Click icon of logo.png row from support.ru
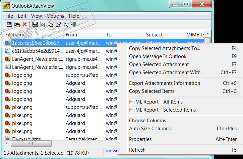The width and height of the screenshot is (243, 159). tap(8, 75)
